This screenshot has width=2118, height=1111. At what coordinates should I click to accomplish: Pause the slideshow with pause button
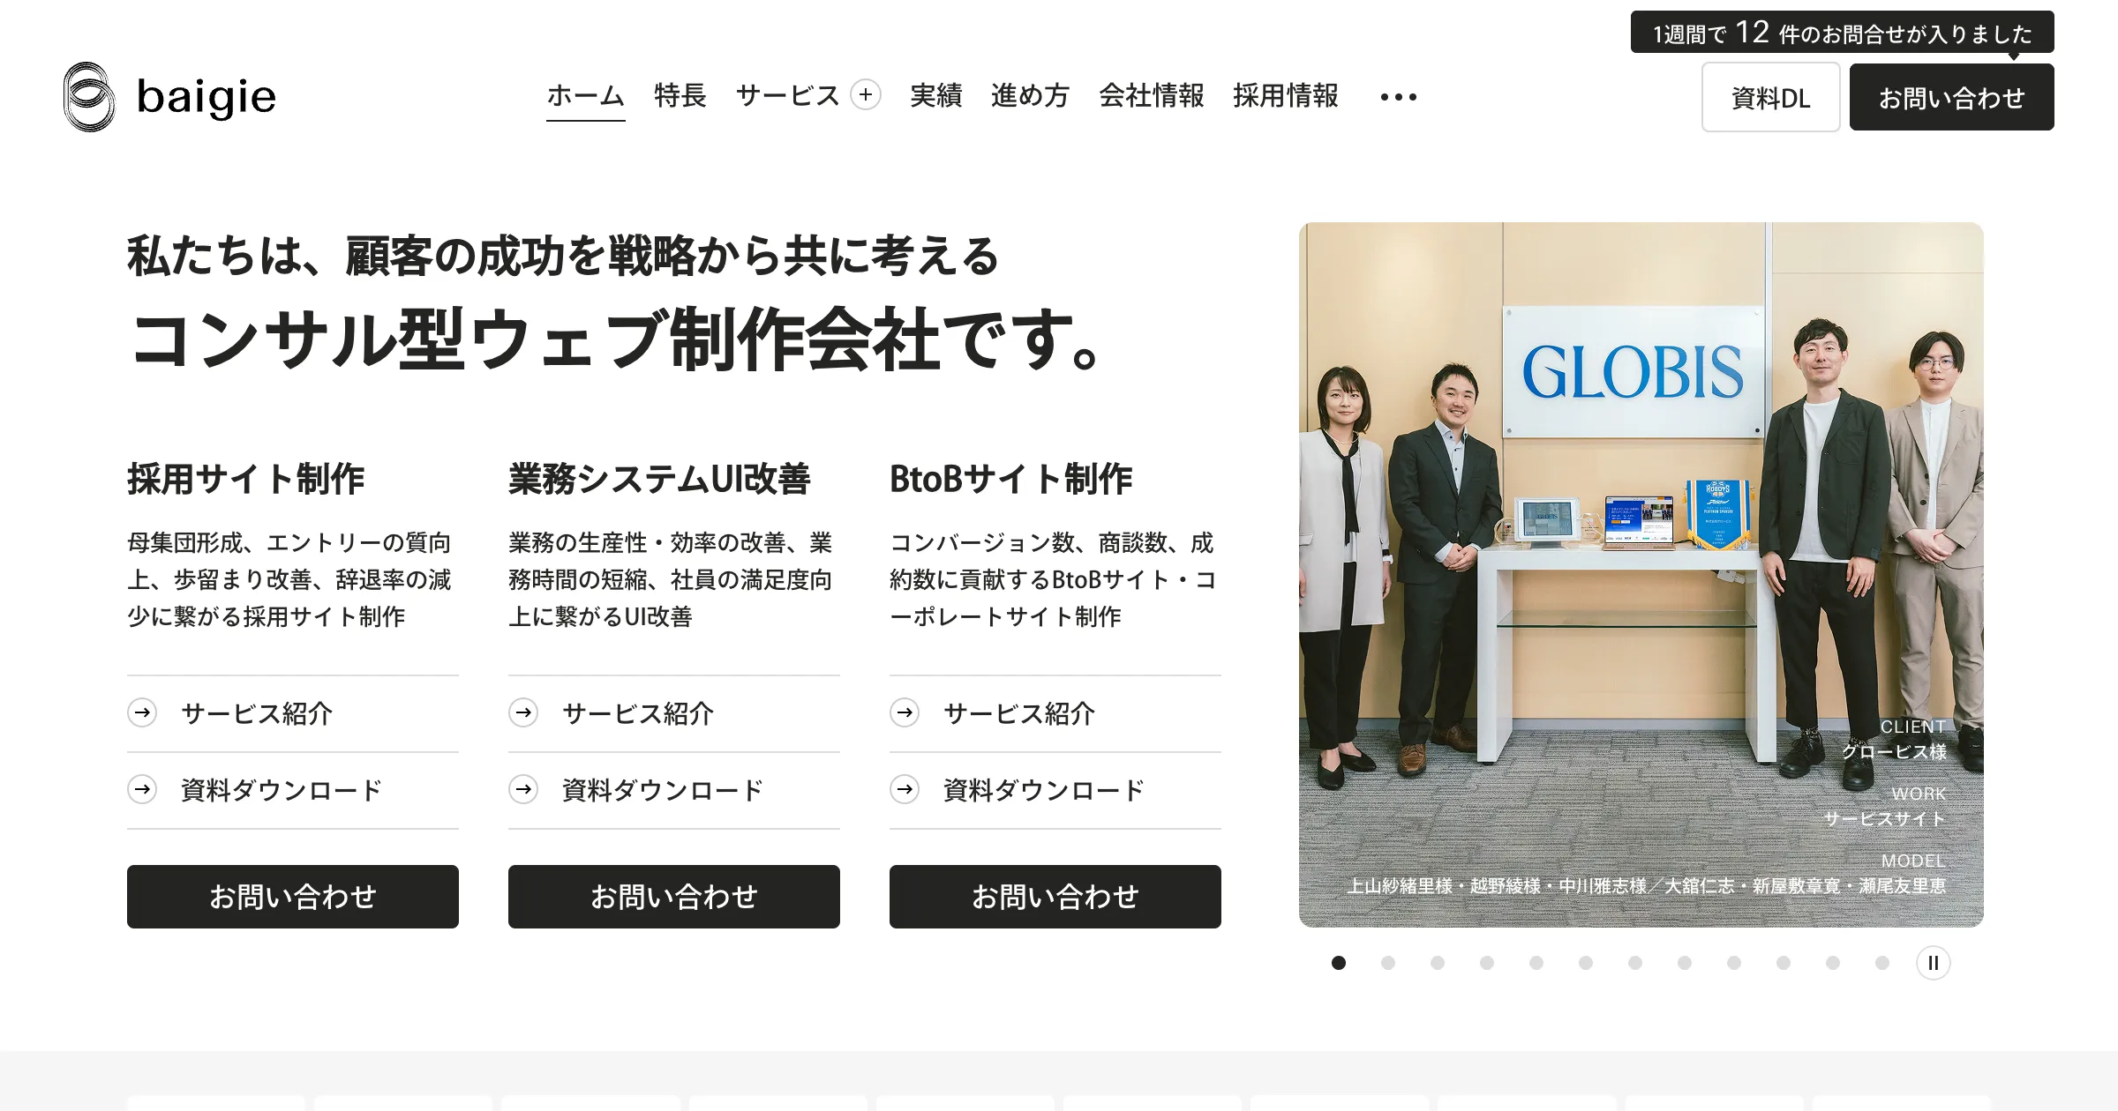(1933, 963)
